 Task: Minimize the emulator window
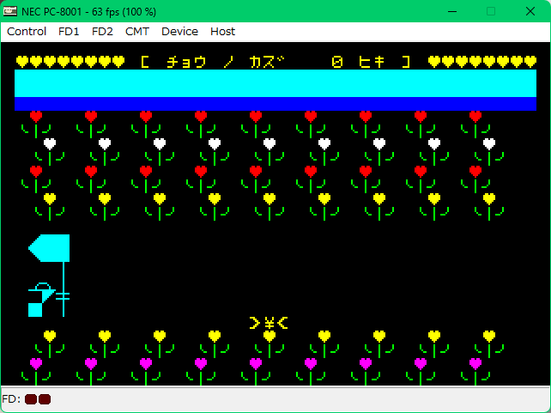tap(451, 11)
